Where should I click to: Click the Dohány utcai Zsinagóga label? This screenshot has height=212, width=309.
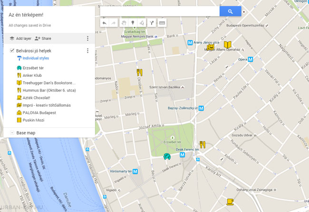(254, 190)
